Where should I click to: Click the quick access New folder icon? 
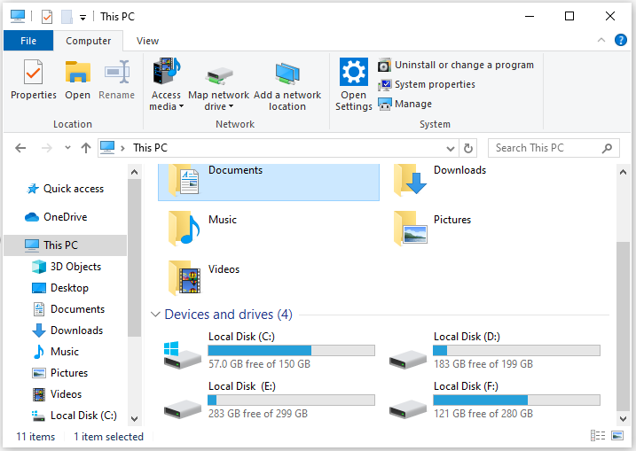pos(67,17)
